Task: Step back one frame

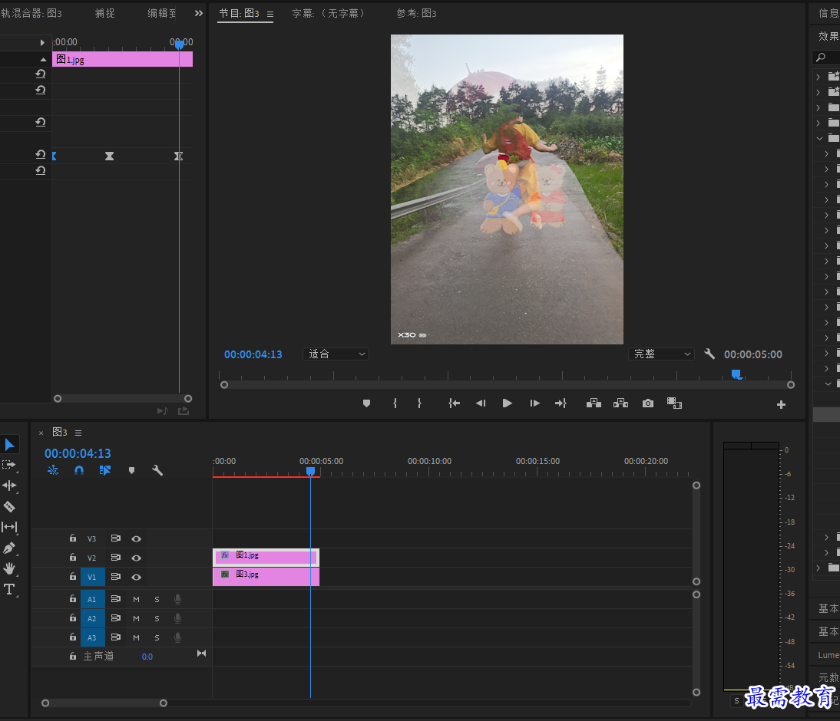Action: 481,403
